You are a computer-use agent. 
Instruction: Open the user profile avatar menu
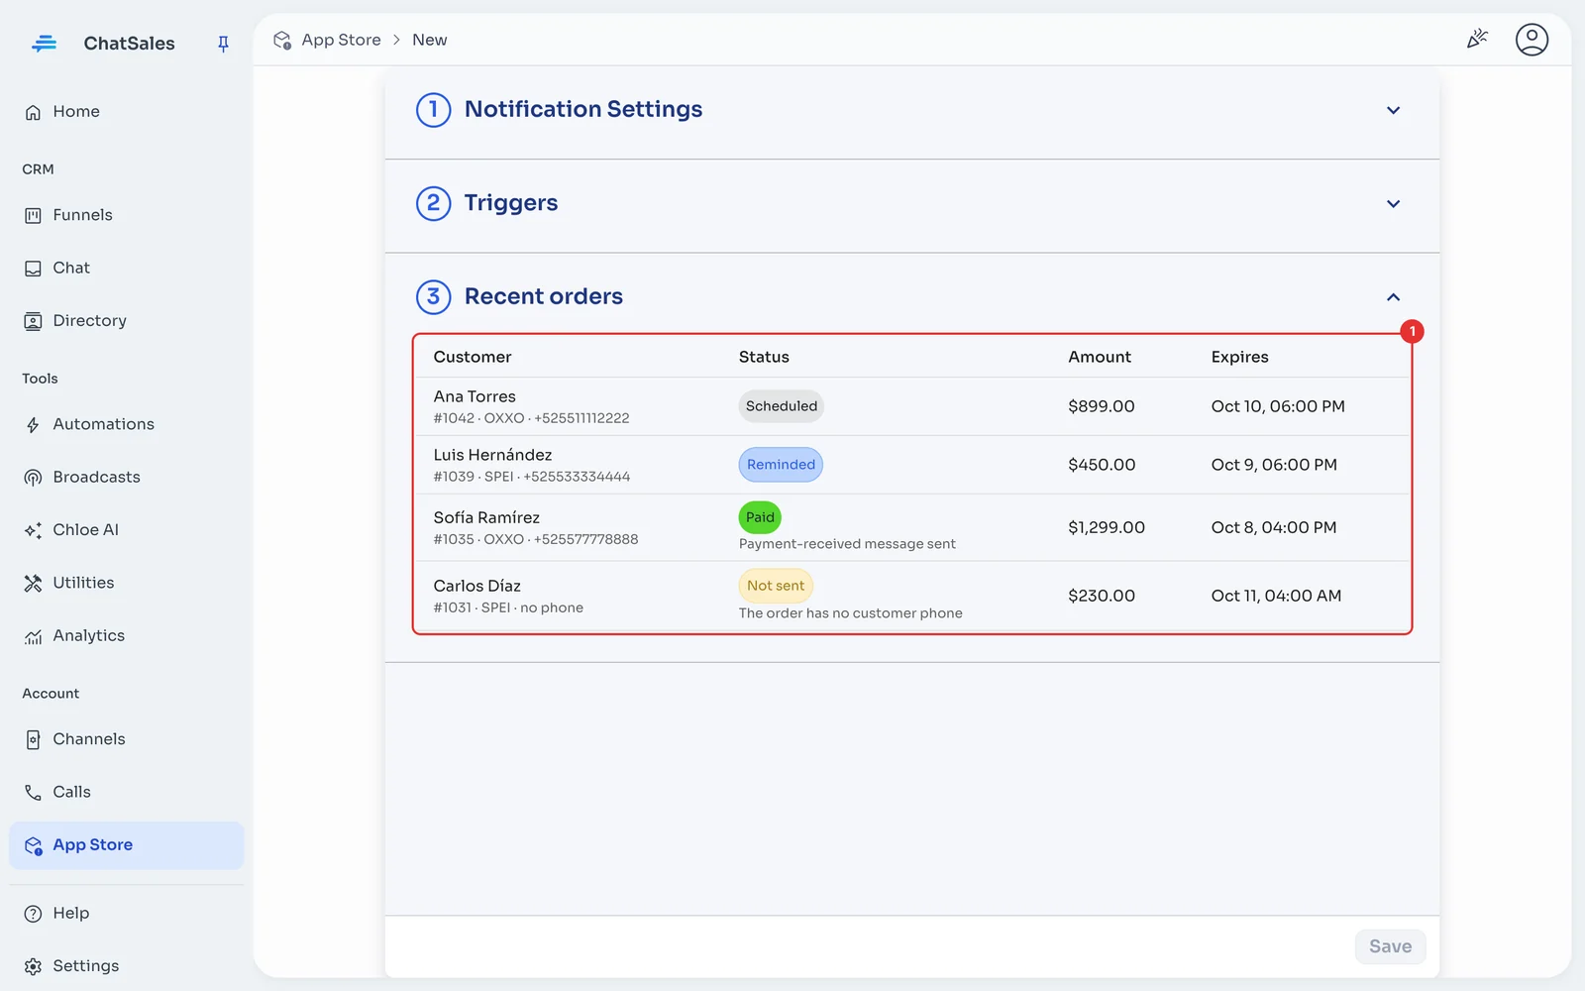pos(1532,40)
